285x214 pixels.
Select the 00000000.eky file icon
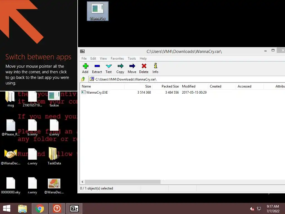pyautogui.click(x=11, y=186)
